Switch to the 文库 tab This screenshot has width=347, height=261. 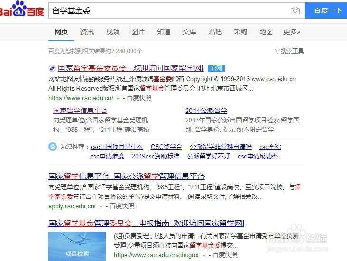click(189, 32)
